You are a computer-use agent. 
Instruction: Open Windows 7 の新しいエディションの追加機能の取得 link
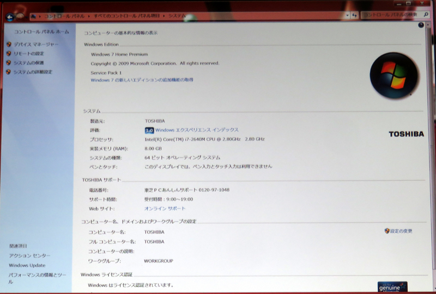(142, 80)
